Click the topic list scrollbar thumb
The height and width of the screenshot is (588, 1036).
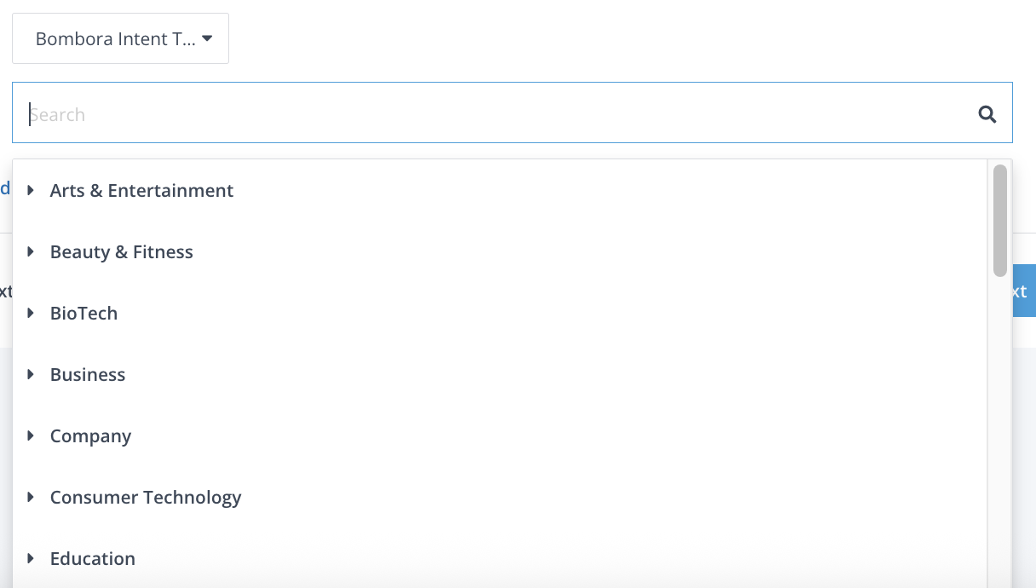coord(1000,220)
